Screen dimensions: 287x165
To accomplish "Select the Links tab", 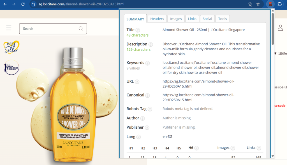I will tap(192, 19).
